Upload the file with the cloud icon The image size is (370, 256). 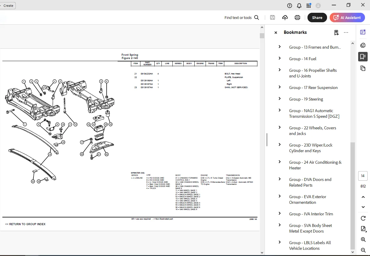click(x=285, y=18)
